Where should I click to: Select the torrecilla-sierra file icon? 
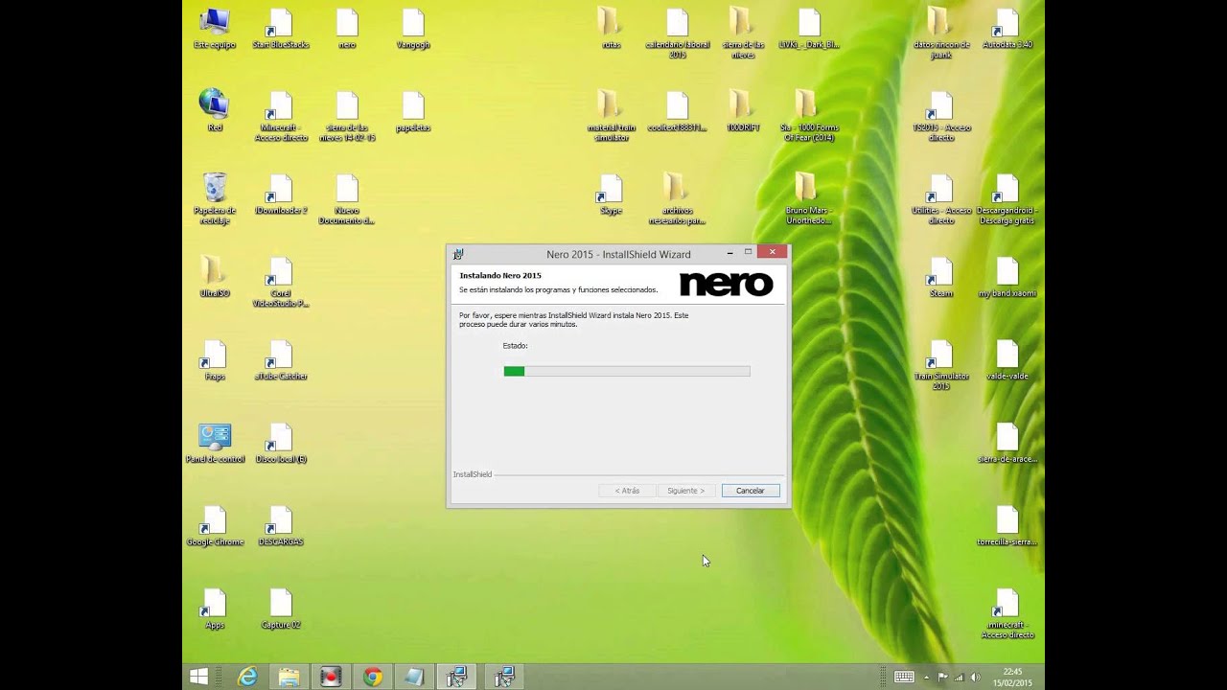(1007, 527)
